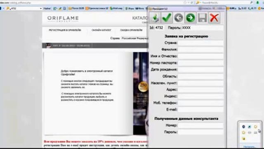Click the browser search field top right
The width and height of the screenshot is (264, 149).
[x=225, y=2]
